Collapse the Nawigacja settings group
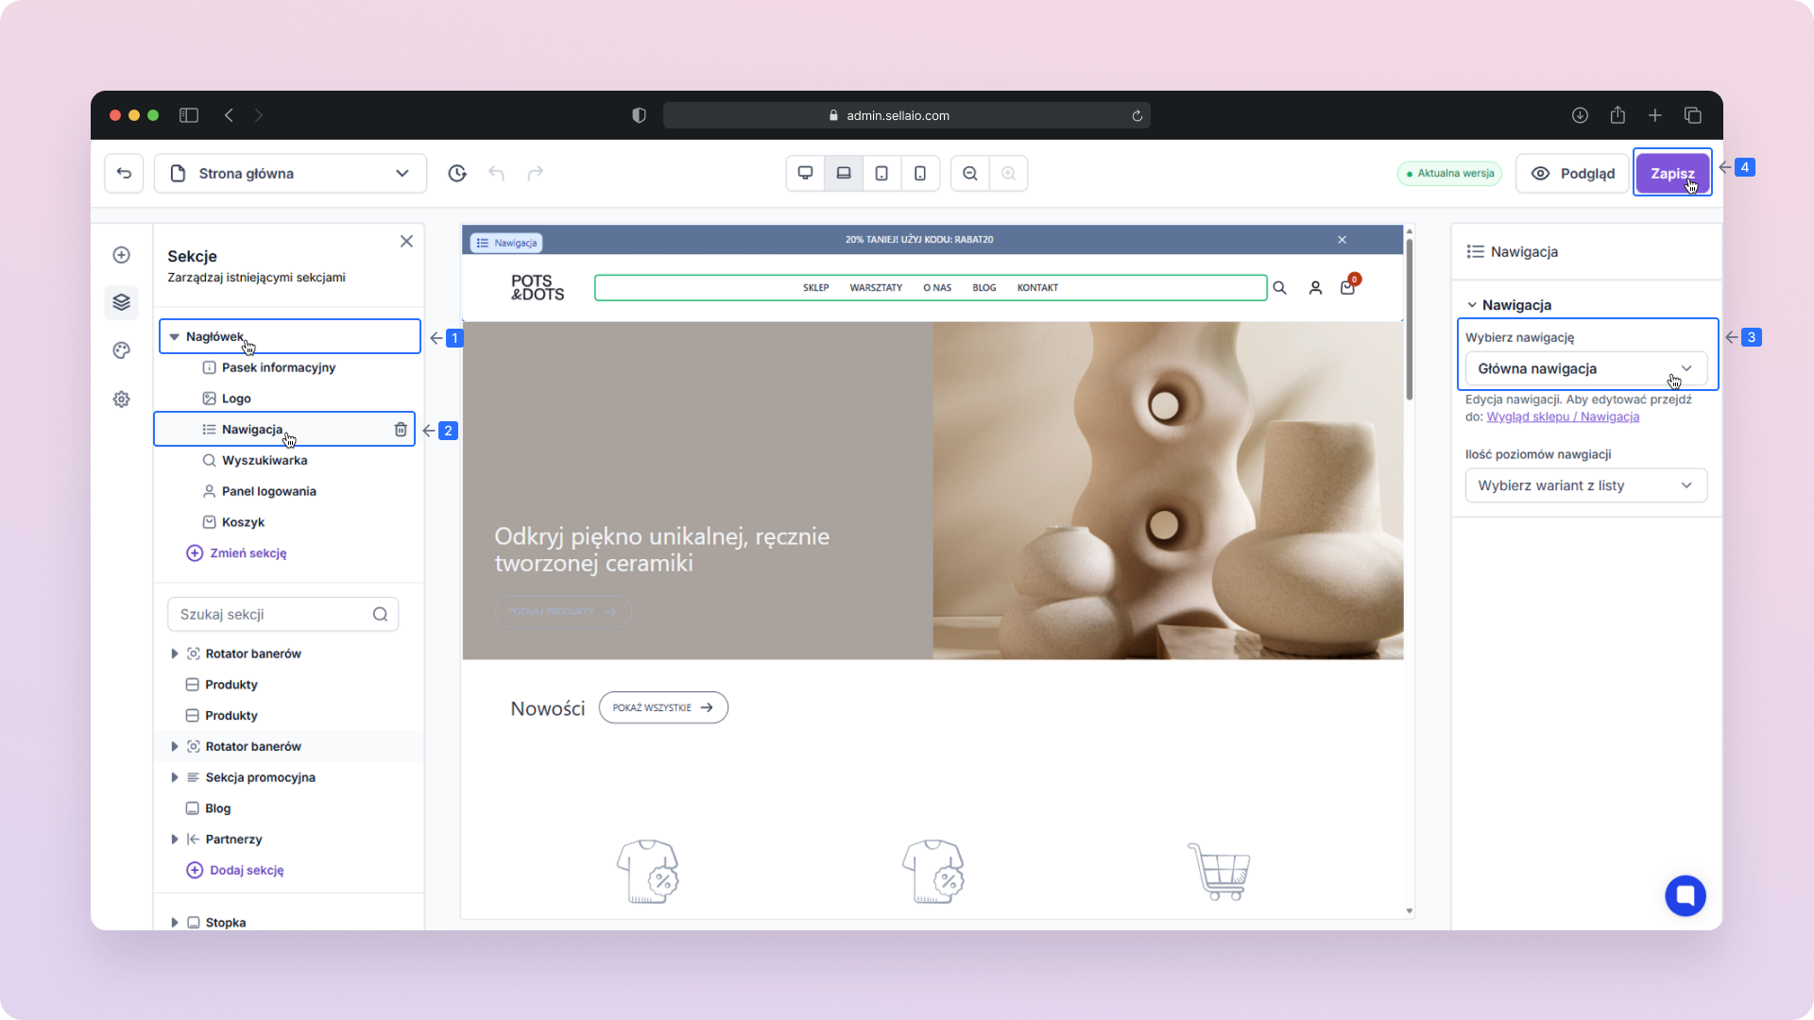Viewport: 1814px width, 1020px height. click(1472, 305)
